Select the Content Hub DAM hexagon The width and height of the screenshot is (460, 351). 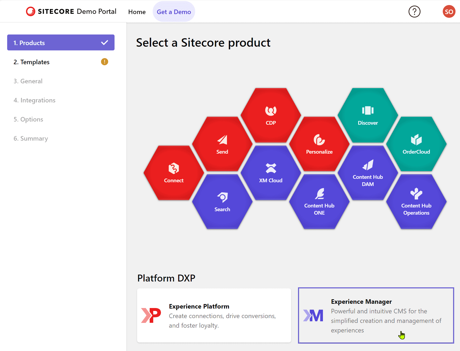pyautogui.click(x=368, y=173)
